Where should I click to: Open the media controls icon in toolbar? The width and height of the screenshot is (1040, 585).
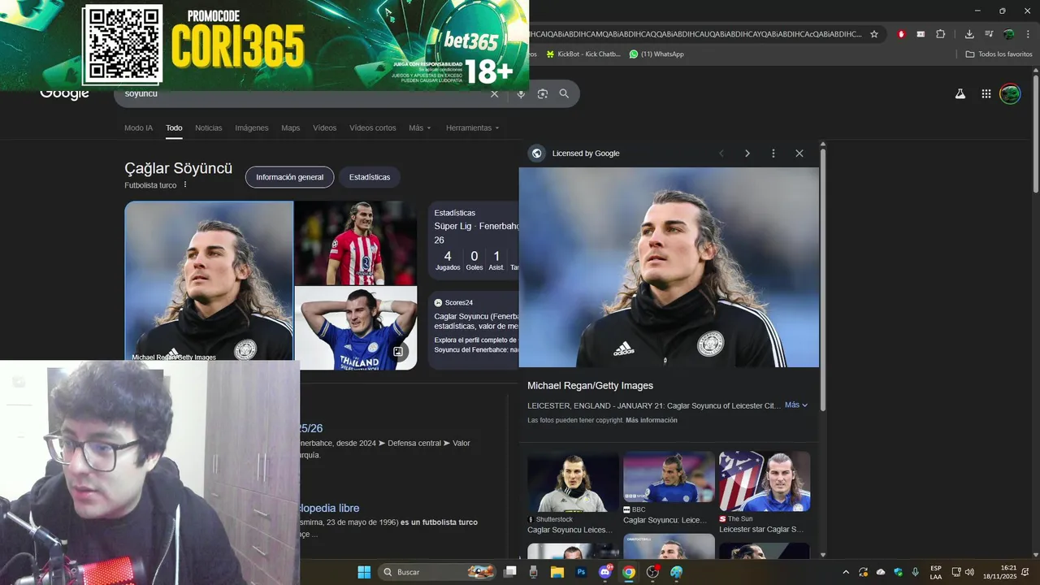click(x=989, y=34)
